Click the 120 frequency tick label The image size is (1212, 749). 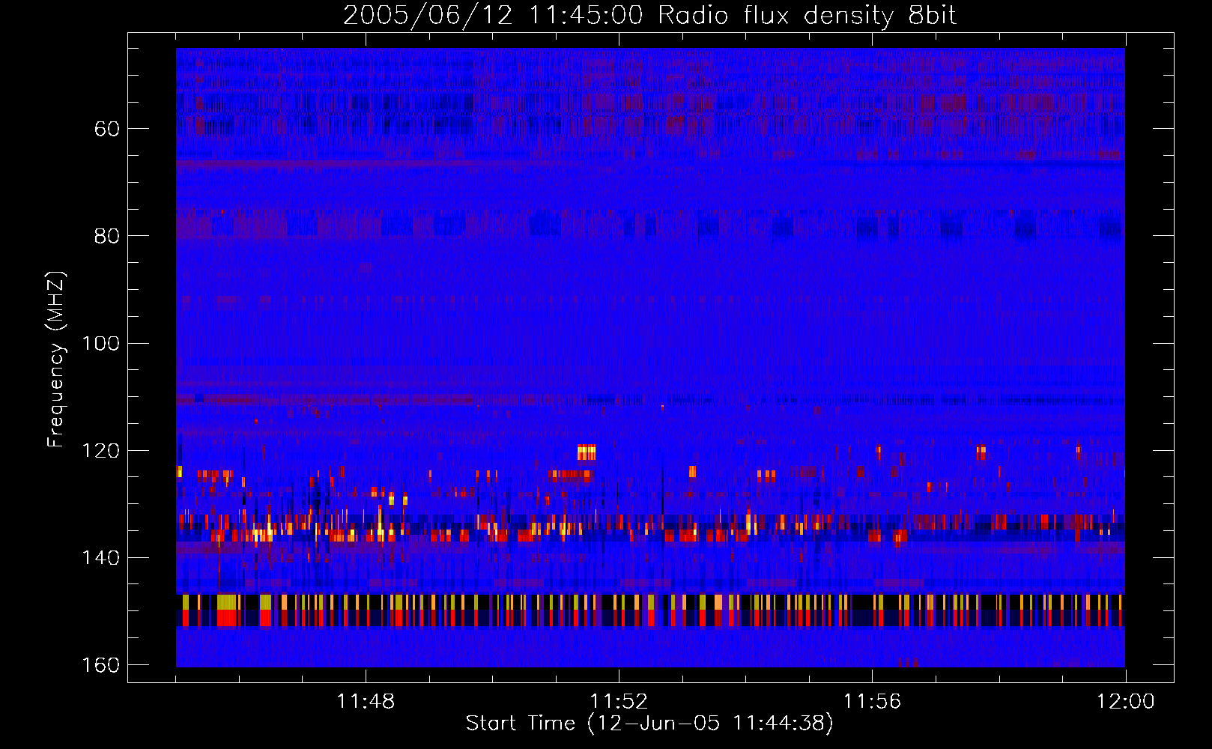tap(101, 450)
